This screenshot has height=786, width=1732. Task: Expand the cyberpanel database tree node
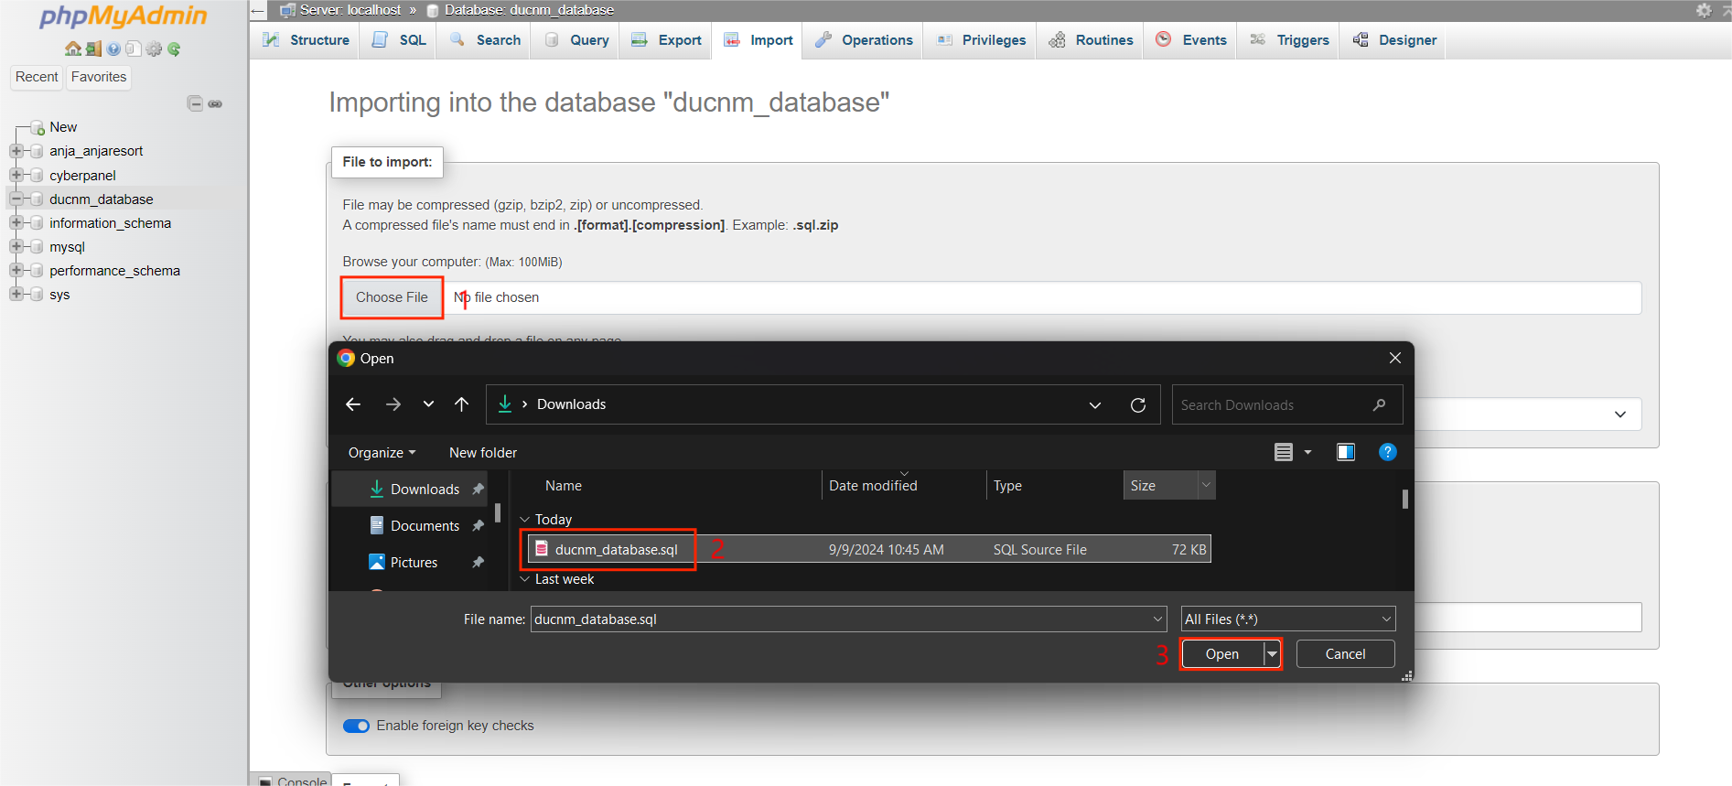click(16, 175)
